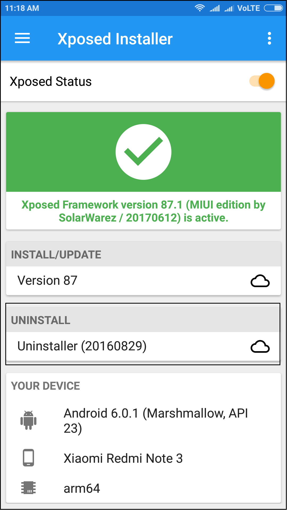Click the Xposed Installer title text
The image size is (287, 510).
[x=115, y=39]
